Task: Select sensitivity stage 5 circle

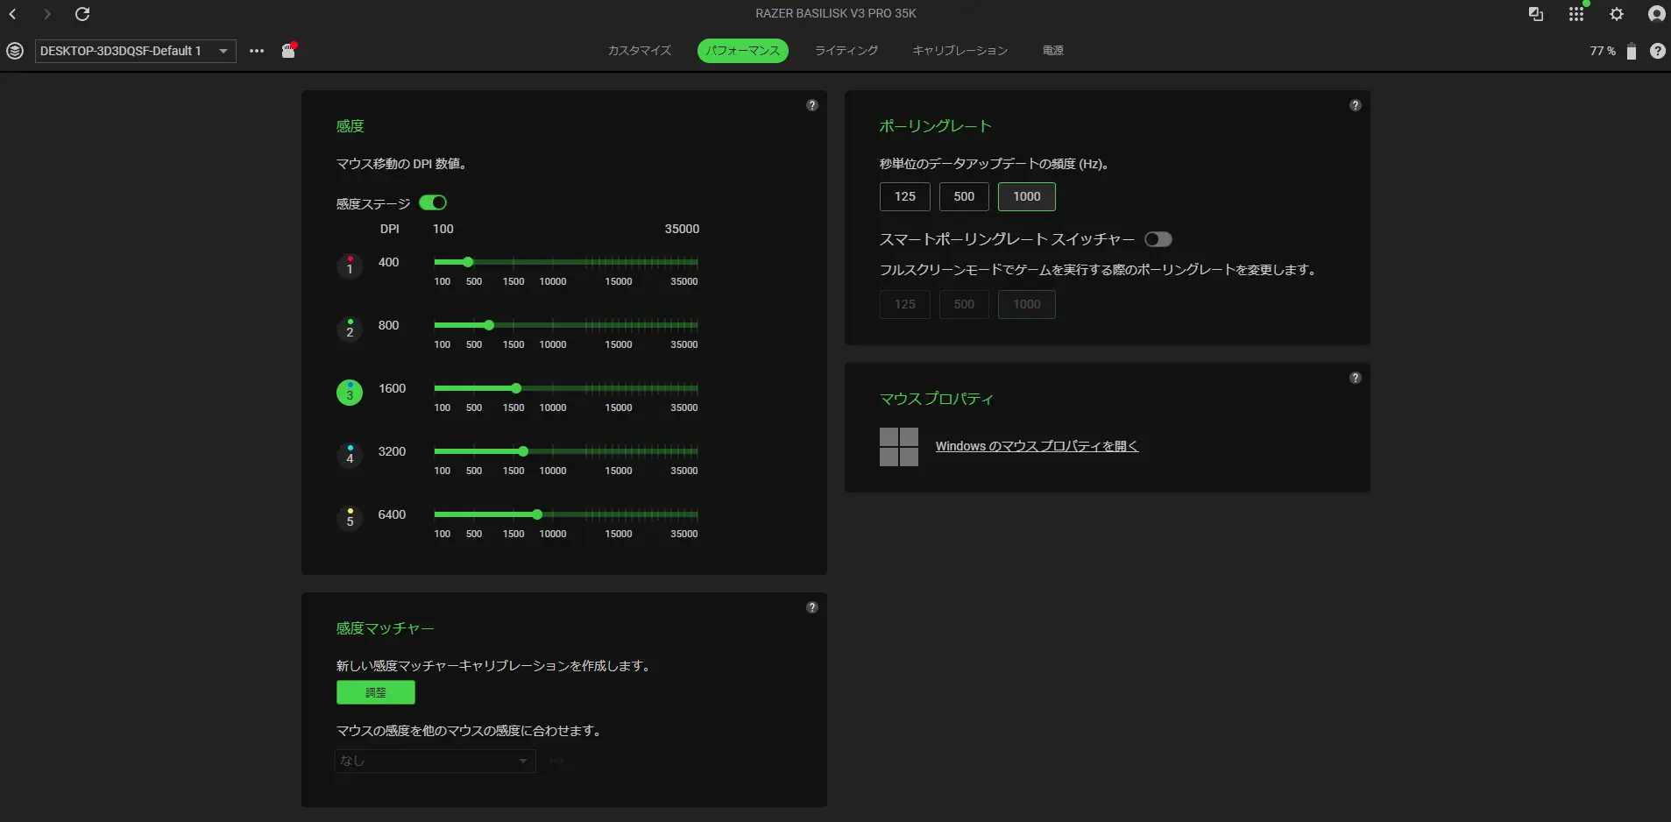Action: click(350, 518)
